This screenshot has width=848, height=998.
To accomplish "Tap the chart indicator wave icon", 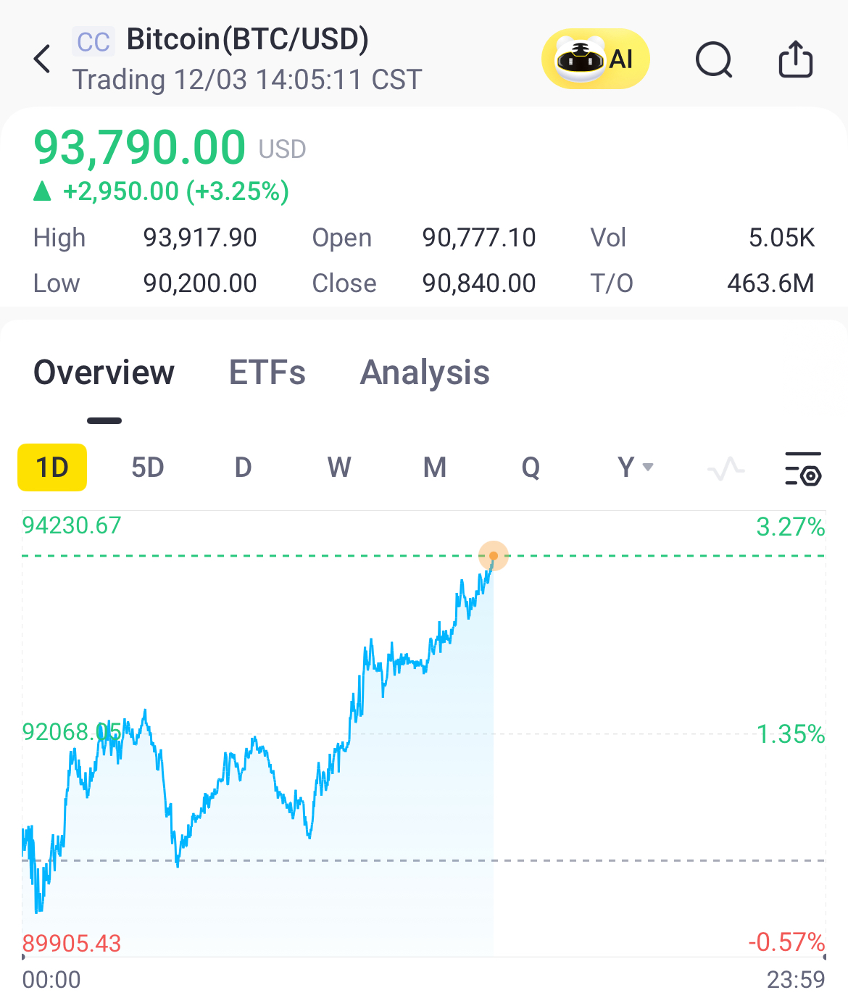I will pyautogui.click(x=726, y=468).
